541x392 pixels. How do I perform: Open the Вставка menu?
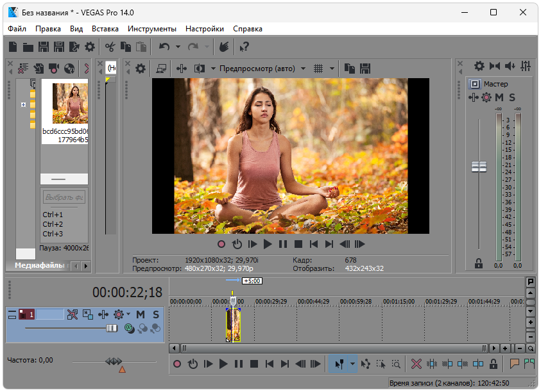105,29
